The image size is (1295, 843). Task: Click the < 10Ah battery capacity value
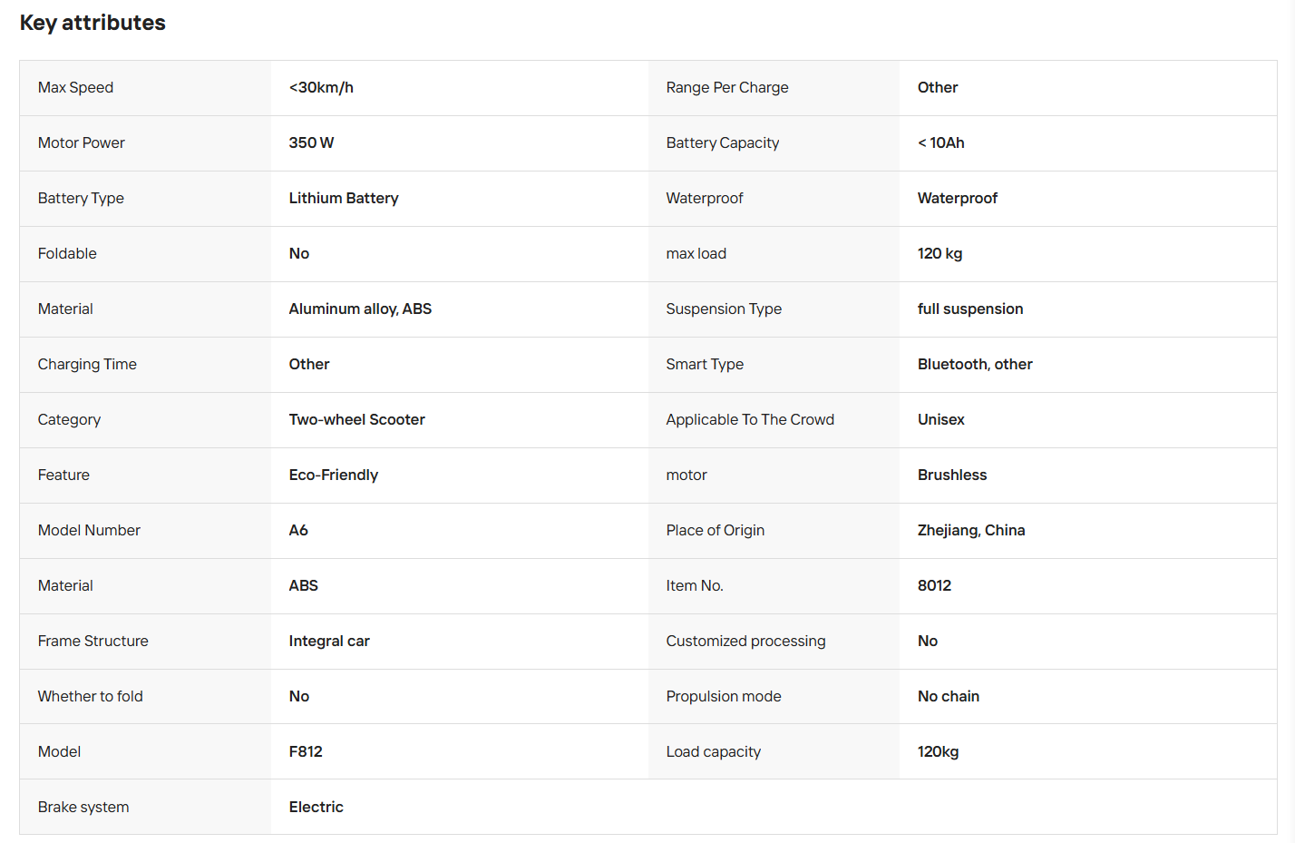point(940,143)
